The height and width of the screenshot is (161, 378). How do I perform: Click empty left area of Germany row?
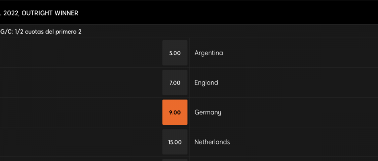[81, 112]
